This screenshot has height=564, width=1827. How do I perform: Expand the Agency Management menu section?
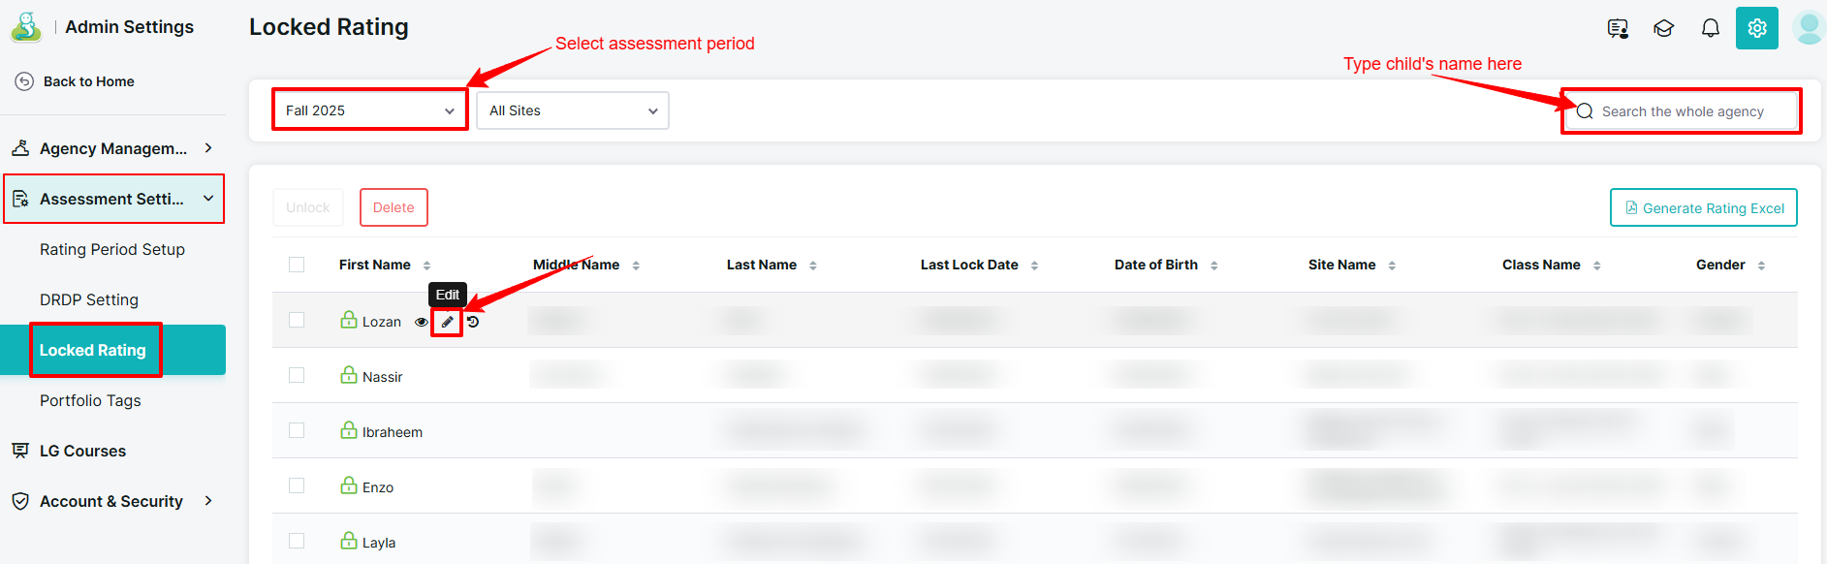click(112, 148)
